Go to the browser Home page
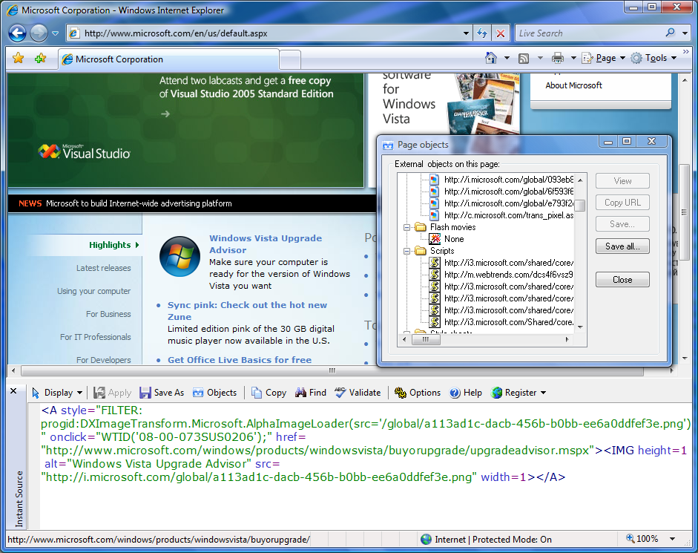This screenshot has width=698, height=553. (490, 58)
